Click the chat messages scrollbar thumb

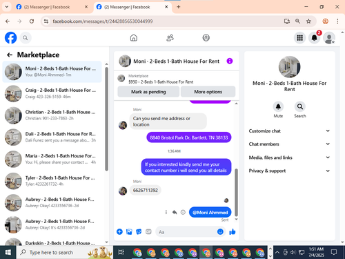tap(236, 193)
